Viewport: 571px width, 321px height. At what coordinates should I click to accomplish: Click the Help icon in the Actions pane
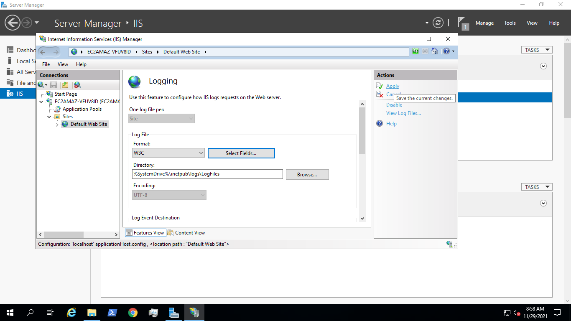[x=380, y=123]
